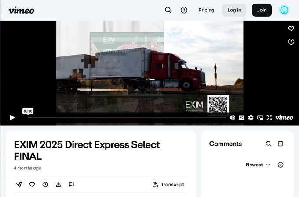
Task: Open the comments filter icon
Action: (281, 165)
